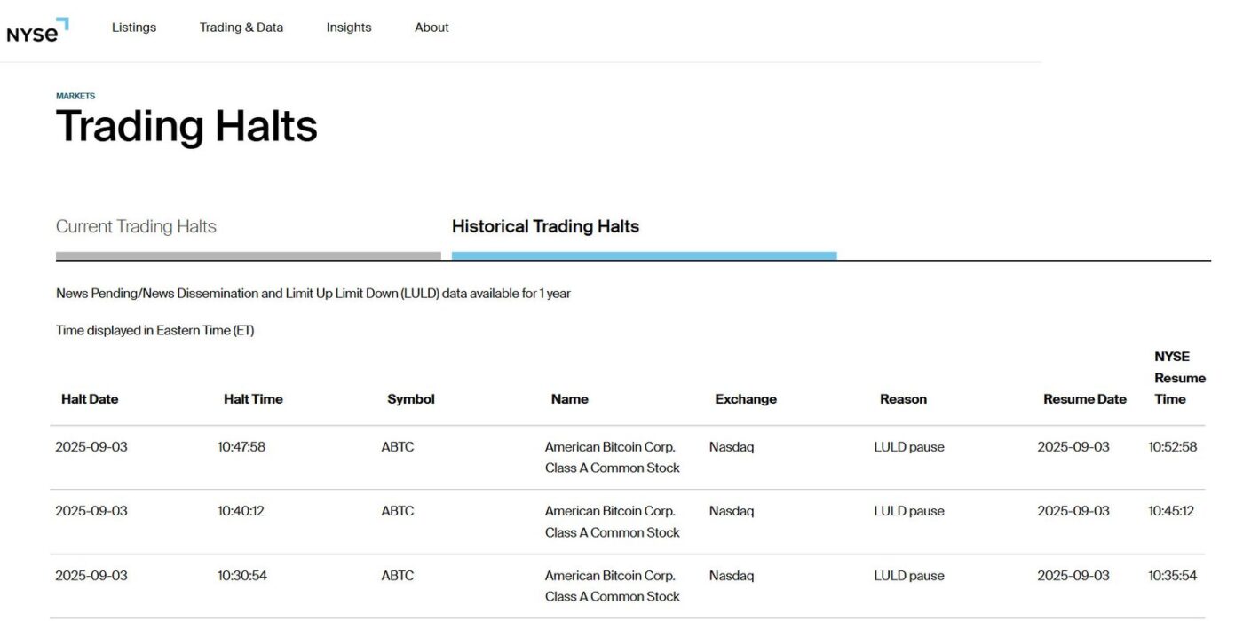This screenshot has width=1243, height=621.
Task: Click American Bitcoin Corp. name in 10:47:58 row
Action: (613, 458)
